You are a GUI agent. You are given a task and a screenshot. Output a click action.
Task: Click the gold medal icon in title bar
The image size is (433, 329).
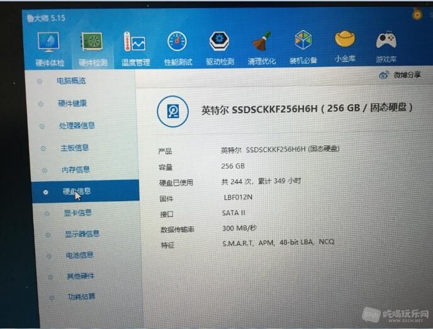pyautogui.click(x=417, y=14)
